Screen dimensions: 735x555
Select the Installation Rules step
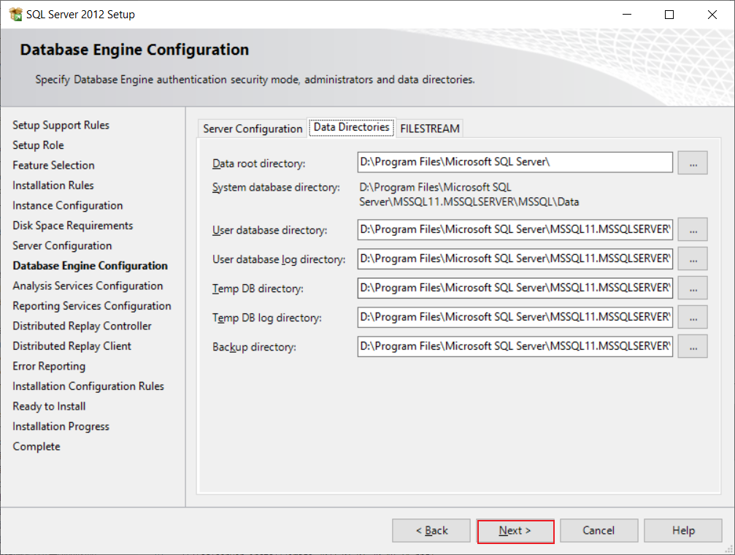click(x=53, y=185)
